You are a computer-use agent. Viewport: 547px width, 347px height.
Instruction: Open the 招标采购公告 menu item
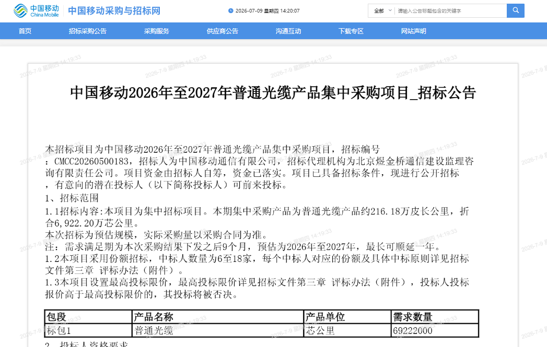pyautogui.click(x=88, y=31)
